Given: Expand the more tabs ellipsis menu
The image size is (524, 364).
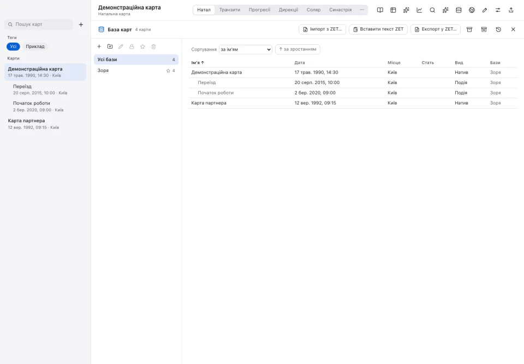Looking at the screenshot, I should click(362, 10).
